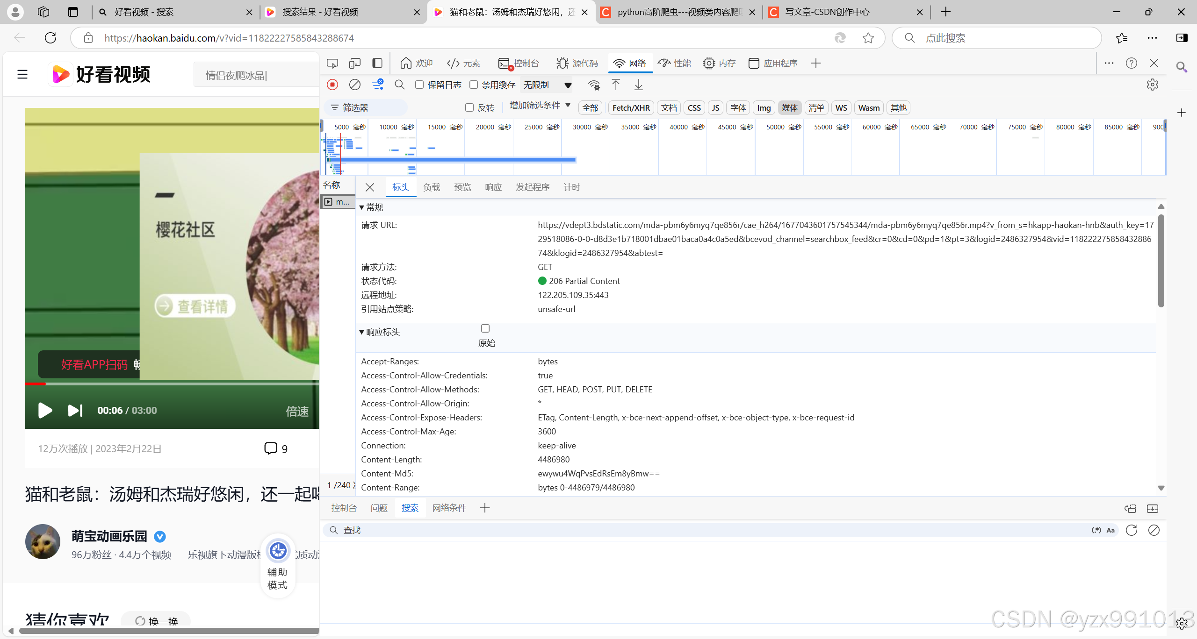Click the 好看视频 logo
The width and height of the screenshot is (1197, 639).
(100, 74)
